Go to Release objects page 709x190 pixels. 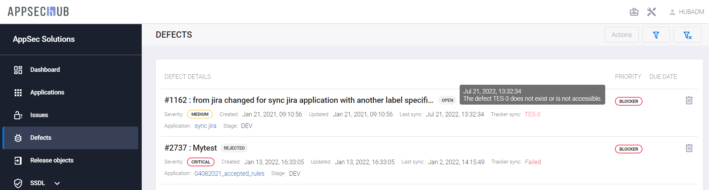click(52, 160)
